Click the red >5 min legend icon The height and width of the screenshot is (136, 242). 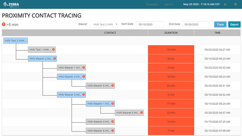pyautogui.click(x=4, y=24)
